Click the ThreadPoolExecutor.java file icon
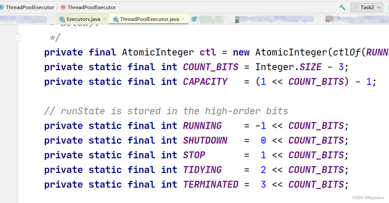The width and height of the screenshot is (389, 203). point(116,19)
